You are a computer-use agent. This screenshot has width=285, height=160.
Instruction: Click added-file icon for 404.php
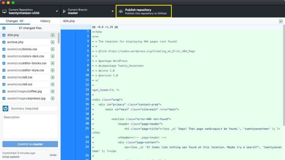pos(53,35)
